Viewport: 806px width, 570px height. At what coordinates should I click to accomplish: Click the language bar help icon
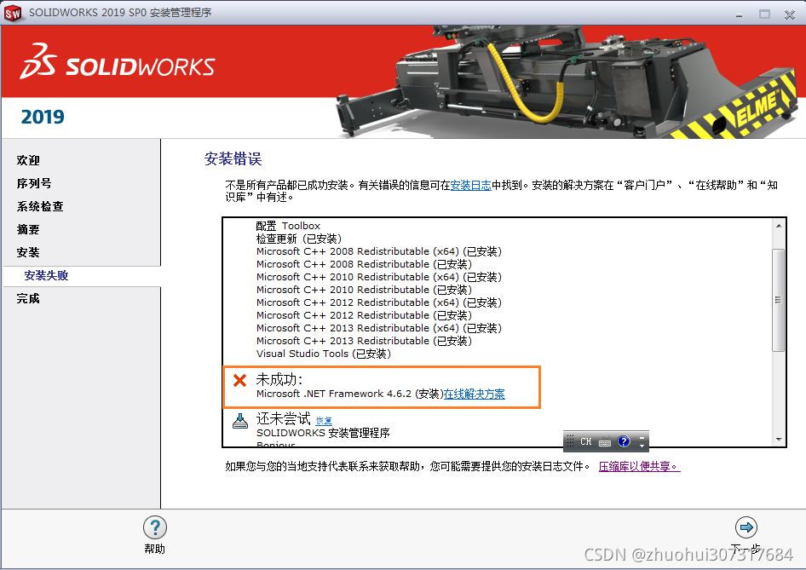coord(624,441)
